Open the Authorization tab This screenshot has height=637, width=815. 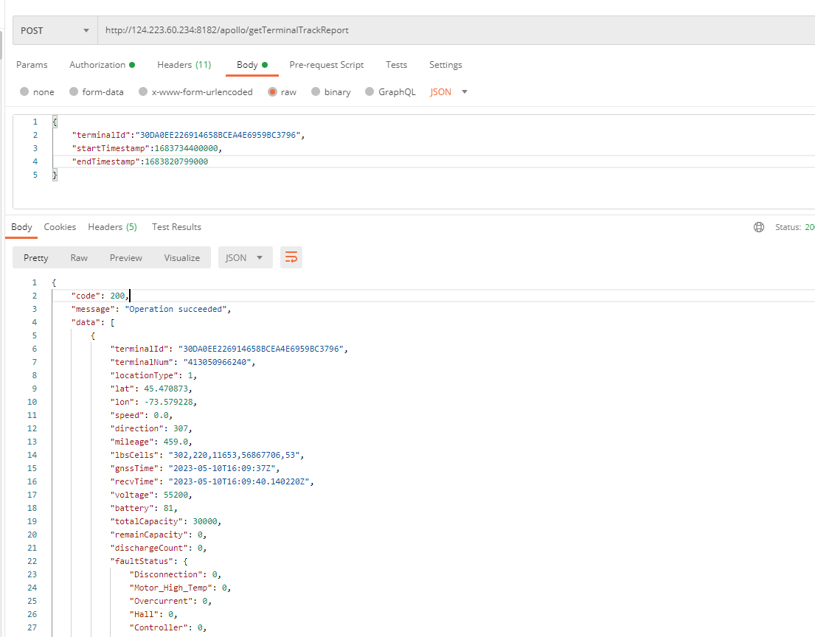(x=102, y=65)
